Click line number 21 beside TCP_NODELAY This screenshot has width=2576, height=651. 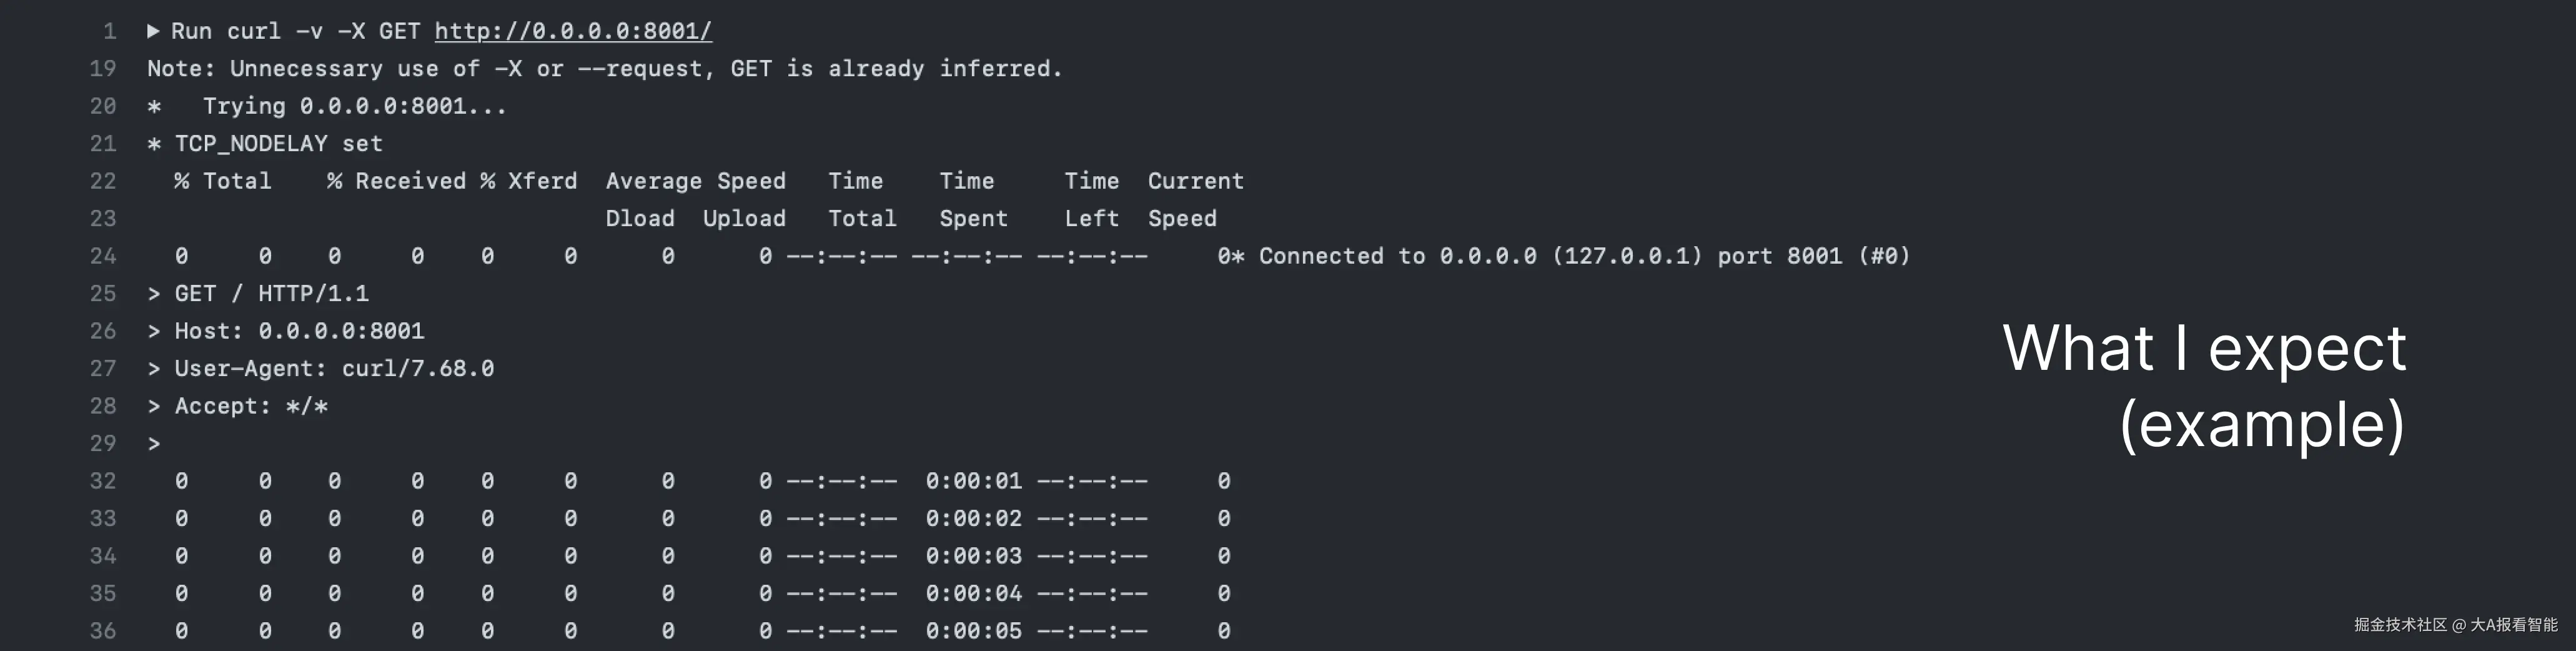(x=103, y=144)
